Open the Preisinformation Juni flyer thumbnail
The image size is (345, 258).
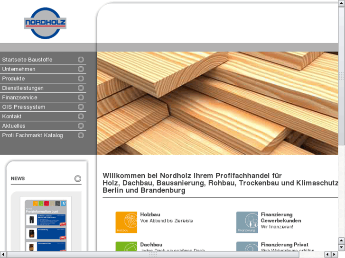pos(46,225)
